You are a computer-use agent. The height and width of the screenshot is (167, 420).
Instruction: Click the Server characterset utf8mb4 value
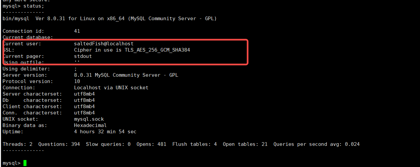(x=84, y=94)
